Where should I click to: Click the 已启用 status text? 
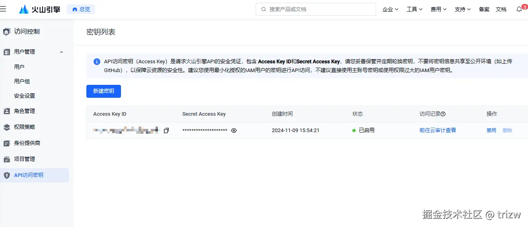tap(366, 131)
